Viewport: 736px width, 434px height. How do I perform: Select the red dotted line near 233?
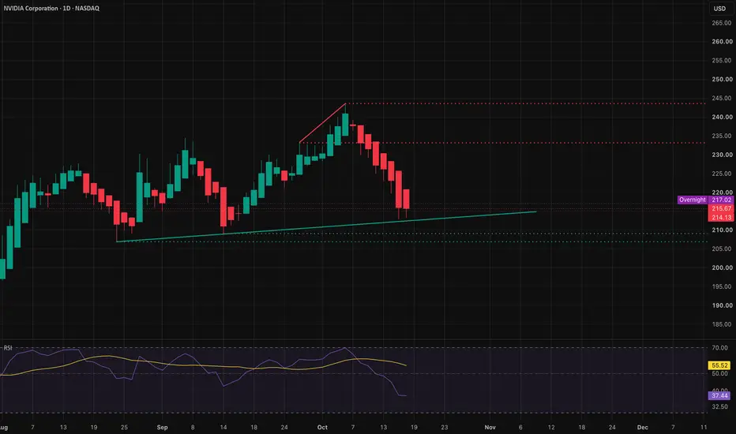click(x=502, y=143)
